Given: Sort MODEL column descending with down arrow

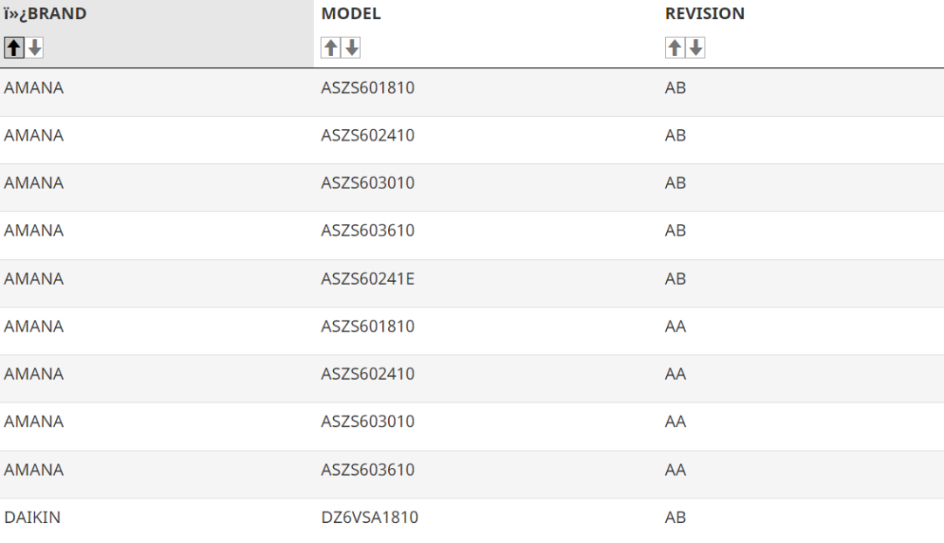Looking at the screenshot, I should (x=351, y=47).
